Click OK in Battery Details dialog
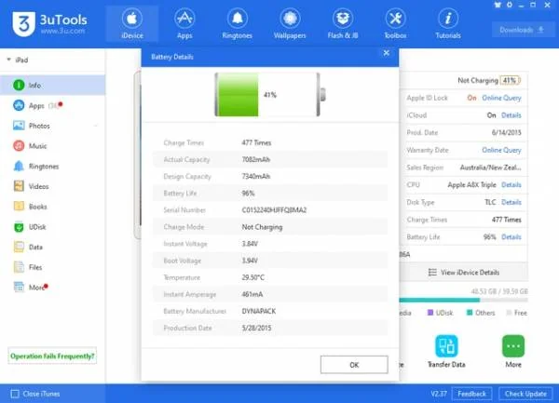This screenshot has width=559, height=403. 354,365
